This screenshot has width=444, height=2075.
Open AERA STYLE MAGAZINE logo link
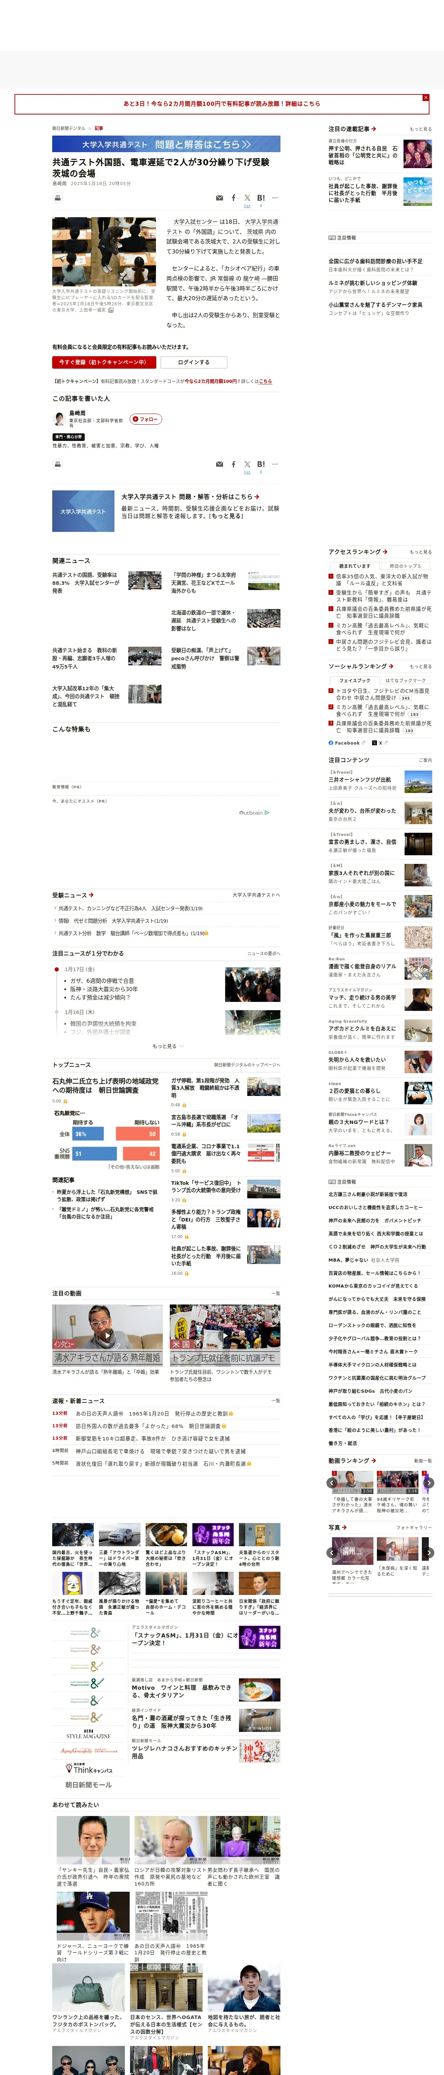tap(89, 1734)
